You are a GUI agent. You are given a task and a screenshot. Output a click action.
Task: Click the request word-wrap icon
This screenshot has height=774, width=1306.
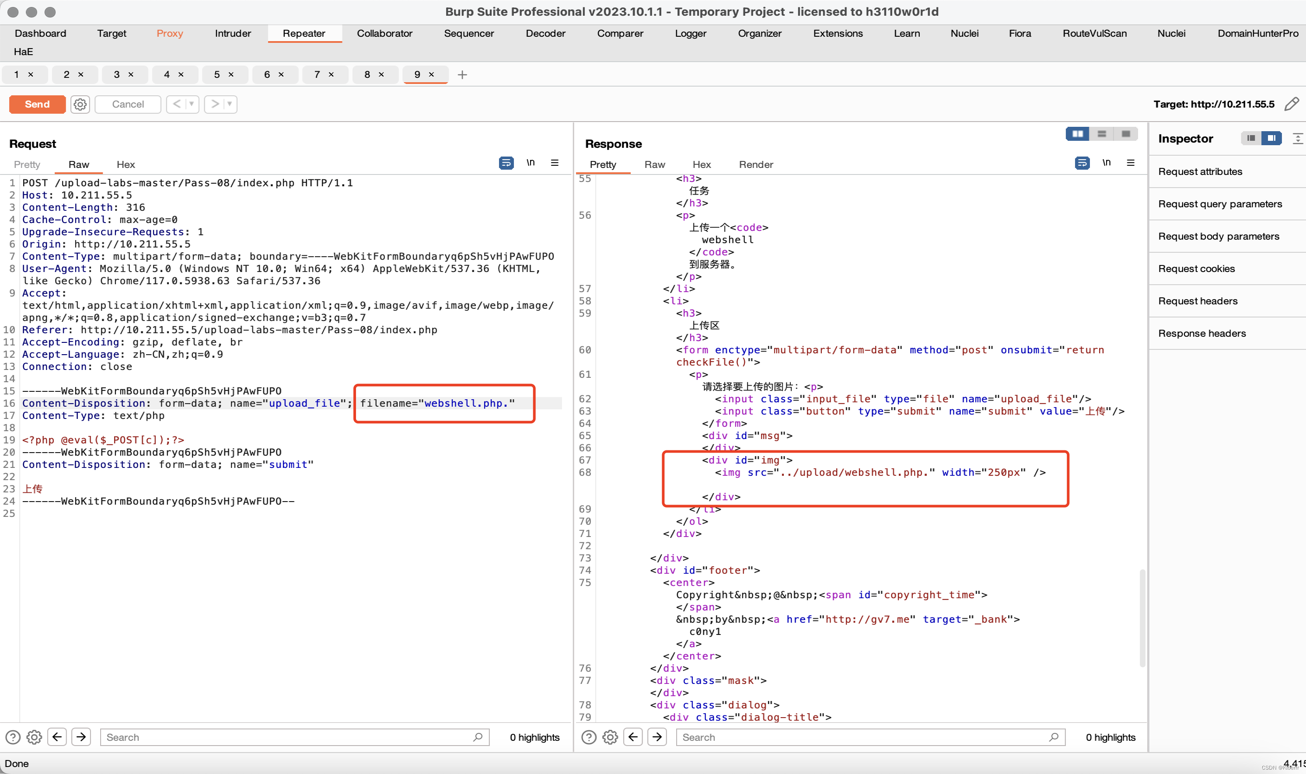tap(506, 163)
